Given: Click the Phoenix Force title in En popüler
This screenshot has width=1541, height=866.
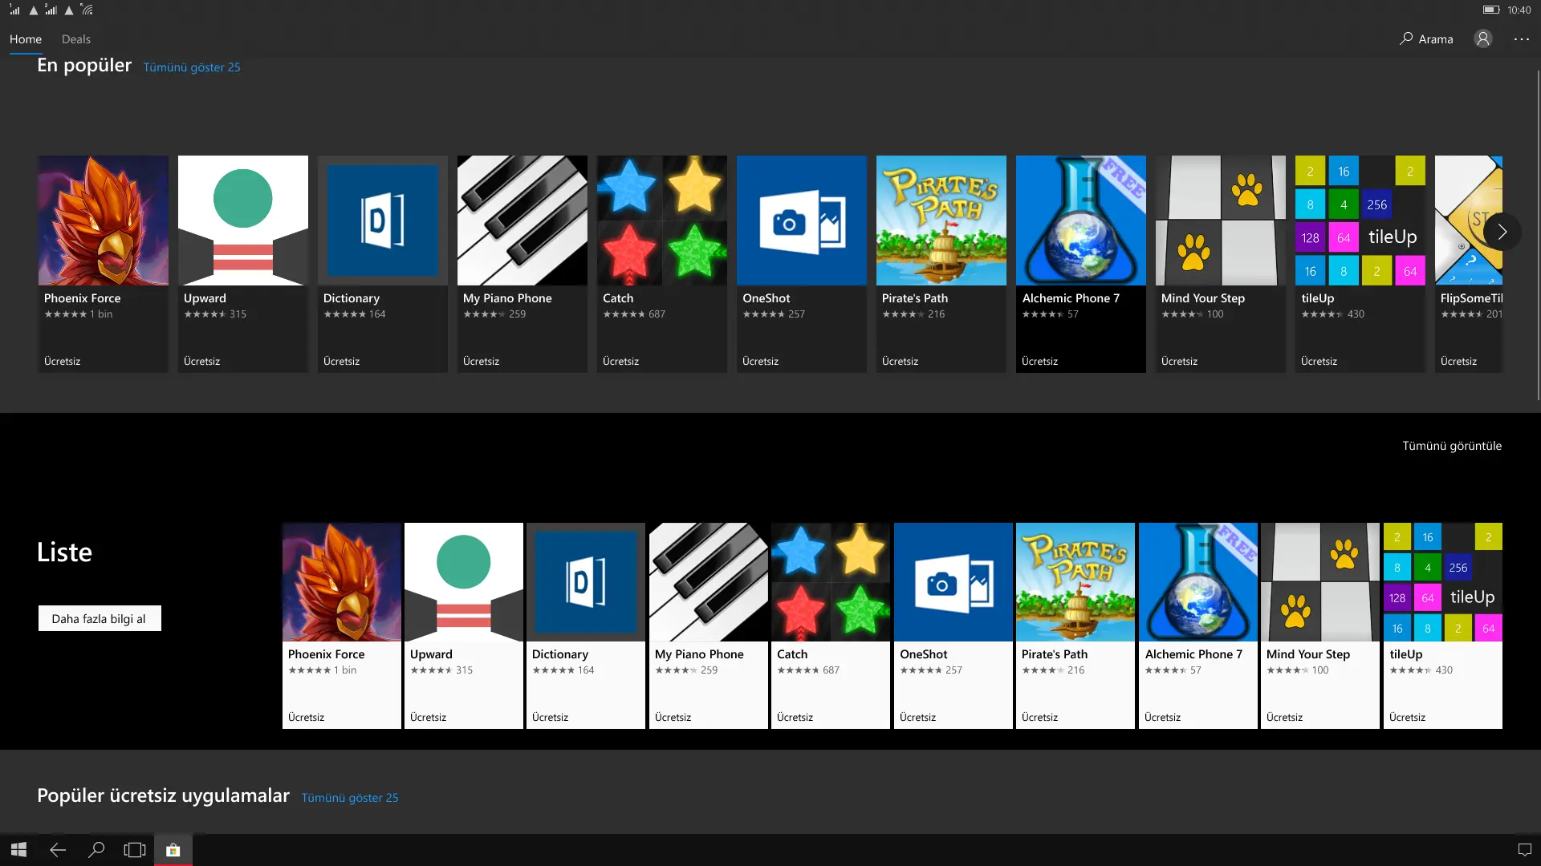Looking at the screenshot, I should (82, 298).
